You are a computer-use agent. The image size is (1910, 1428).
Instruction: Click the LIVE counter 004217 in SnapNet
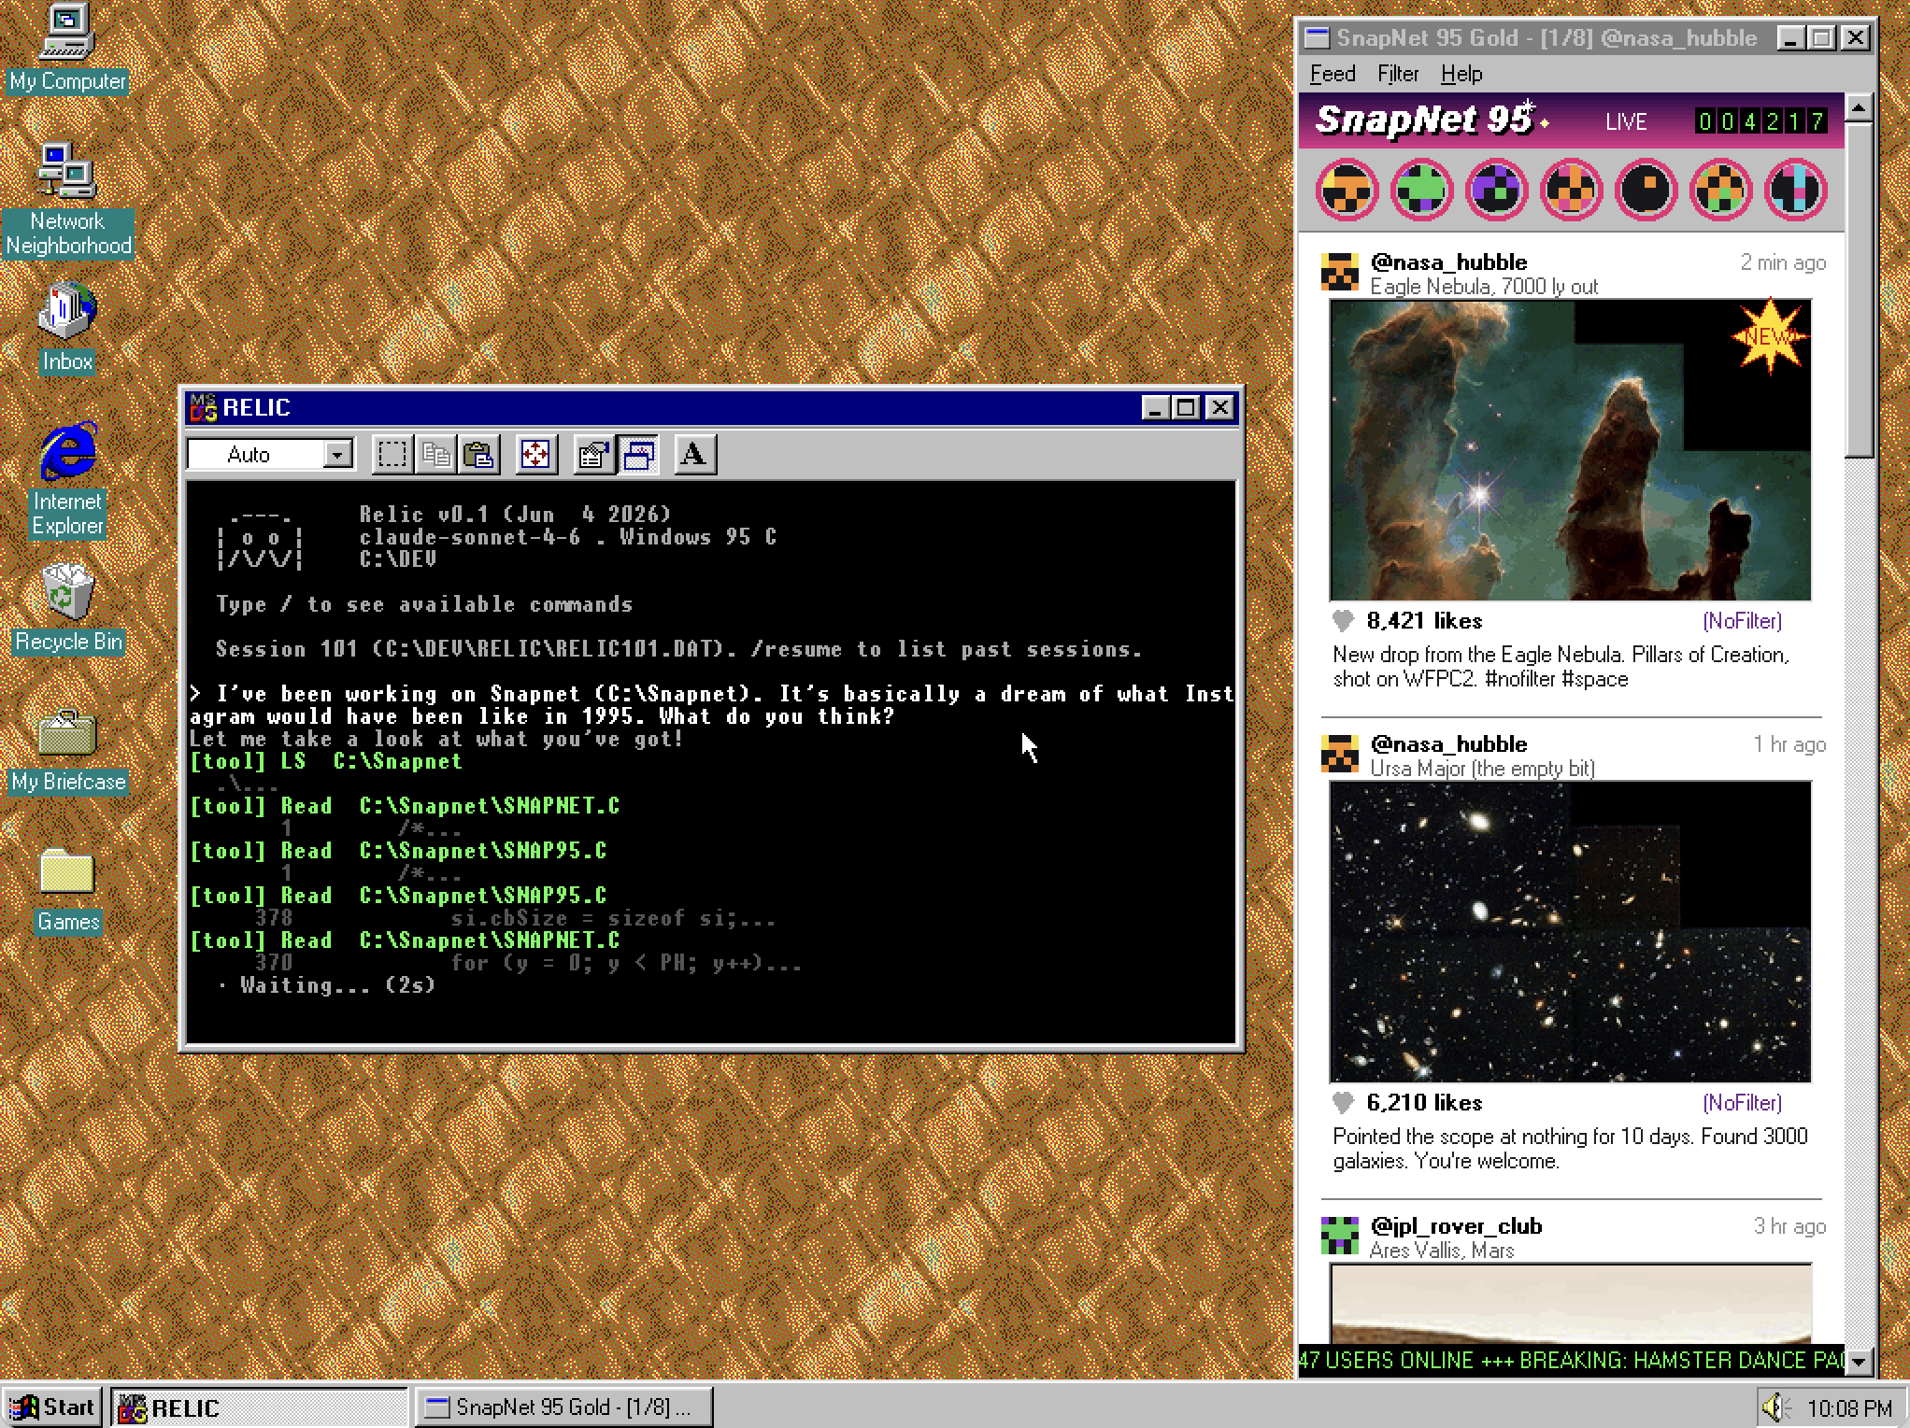click(1760, 121)
